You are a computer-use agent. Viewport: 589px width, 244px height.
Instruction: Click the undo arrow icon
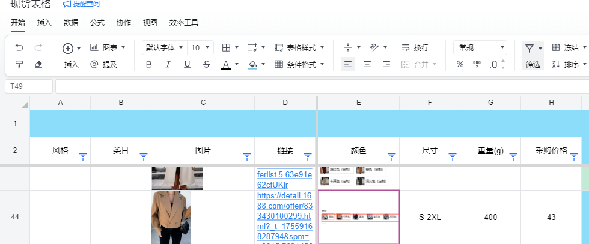click(x=19, y=47)
